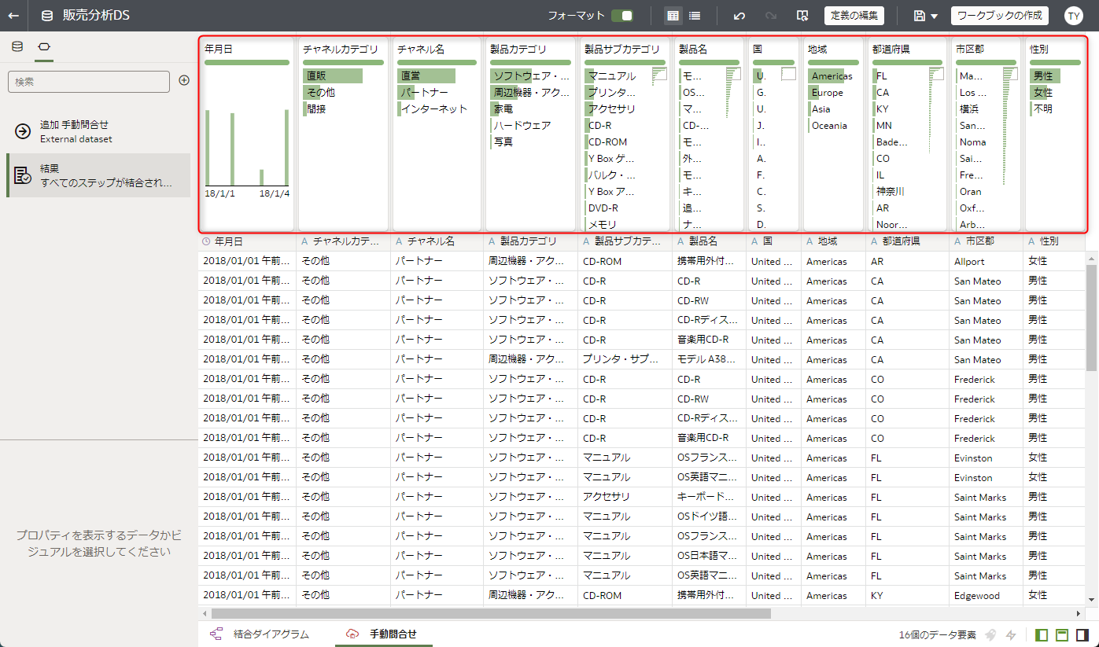Screen dimensions: 1099x647
Task: Select インターネット in チャネル名 tile
Action: [x=434, y=109]
